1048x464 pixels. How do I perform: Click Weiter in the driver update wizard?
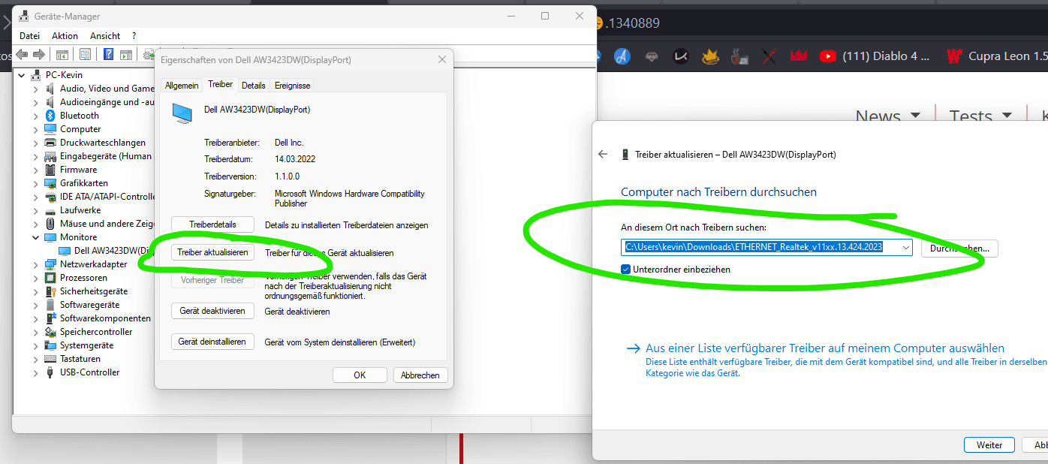tap(989, 445)
